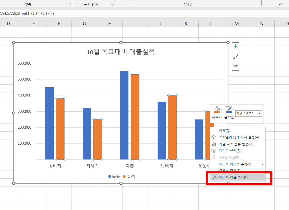Select the 목표 legend entry

click(114, 176)
